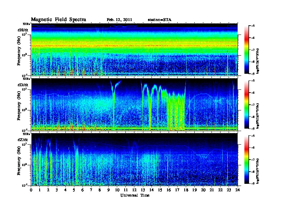
Task: Click the 10⁰ tick label of dH/dt panel
Action: (x=25, y=55)
